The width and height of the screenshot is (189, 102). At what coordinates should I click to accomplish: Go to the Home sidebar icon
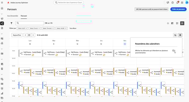(x=2, y=8)
